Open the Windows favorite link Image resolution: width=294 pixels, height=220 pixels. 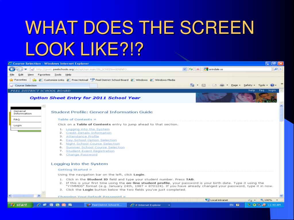click(139, 80)
